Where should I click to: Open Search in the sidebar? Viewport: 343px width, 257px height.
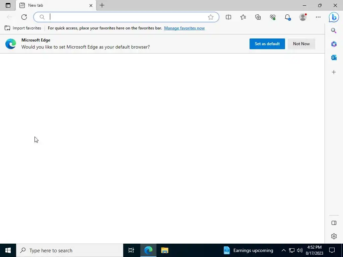coord(334,30)
